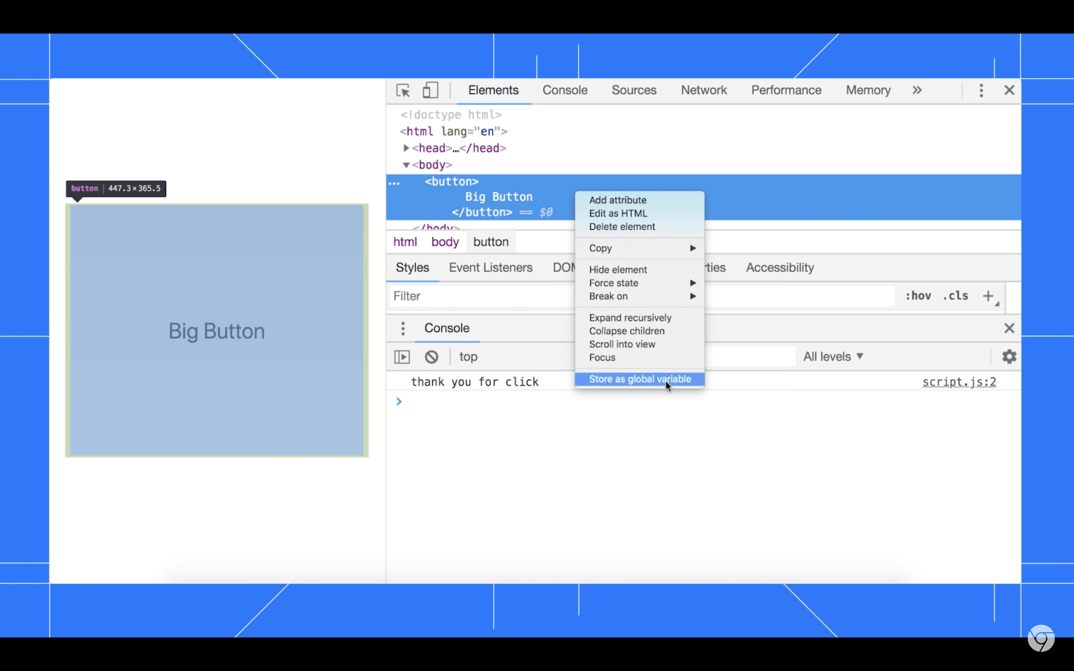Click the Add style rule button
This screenshot has height=671, width=1074.
(x=988, y=295)
